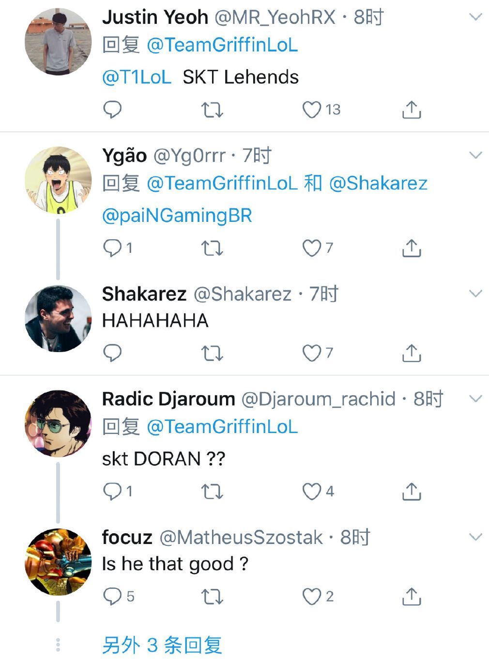Open the dropdown arrow on Justin Yeoh's tweet
Image resolution: width=489 pixels, height=665 pixels.
click(x=476, y=17)
